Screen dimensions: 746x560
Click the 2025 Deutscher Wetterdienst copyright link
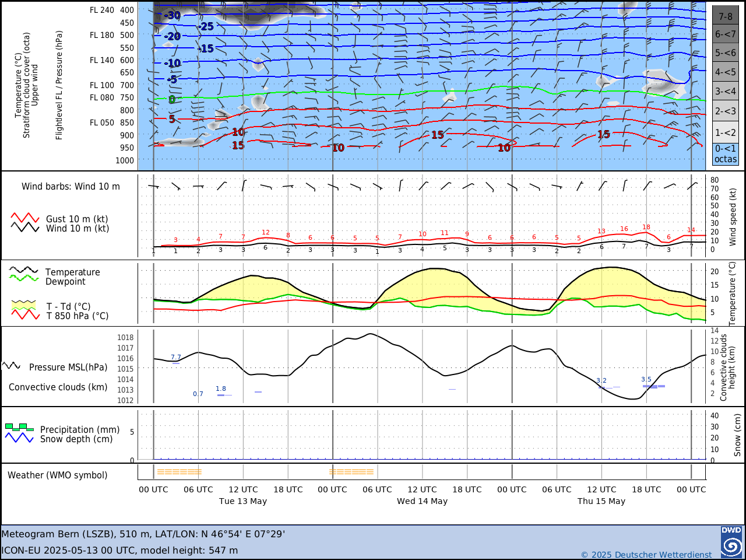tap(646, 555)
